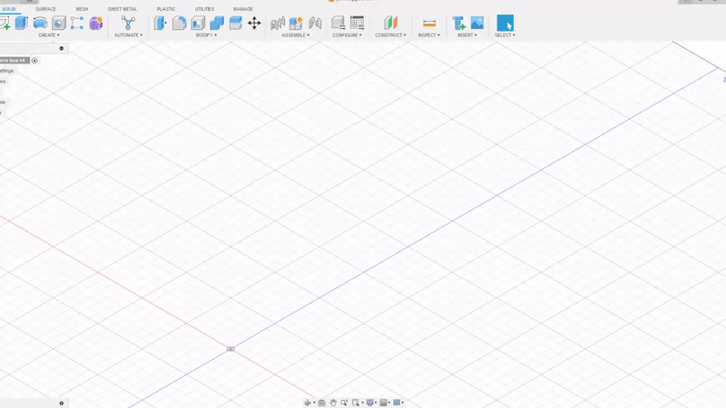Select the Pan hand tool
726x408 pixels.
[333, 403]
